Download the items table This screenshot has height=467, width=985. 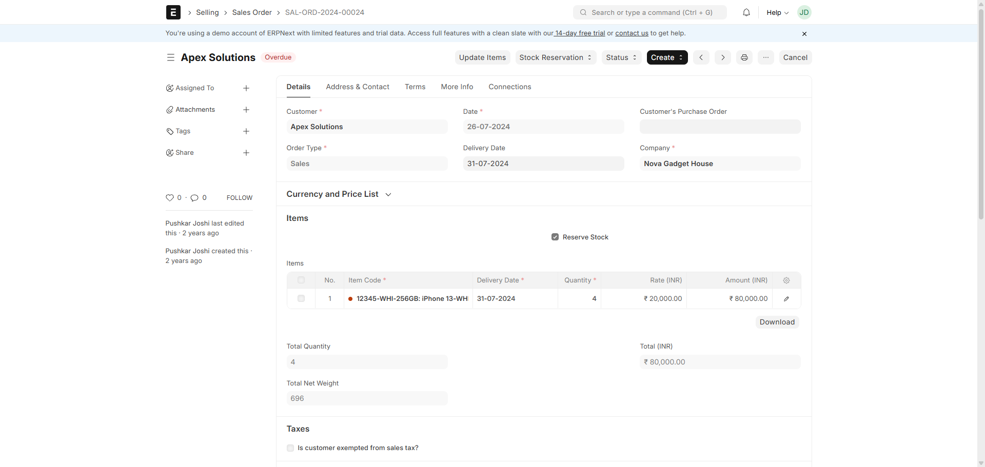[x=777, y=322]
